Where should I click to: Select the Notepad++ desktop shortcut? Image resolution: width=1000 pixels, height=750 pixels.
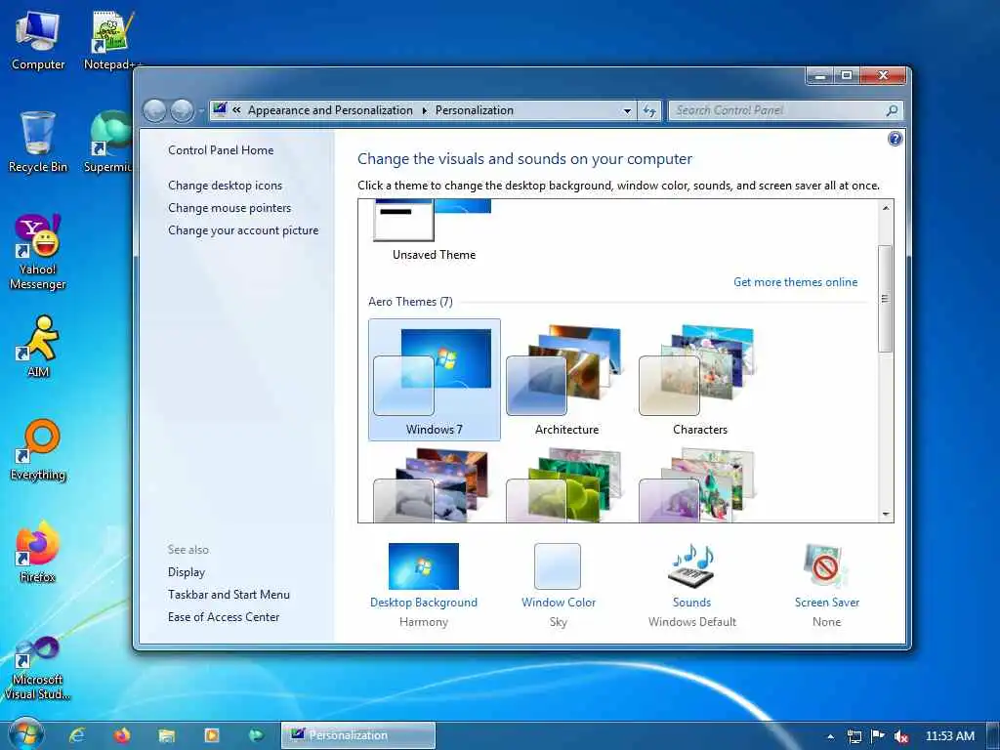click(x=111, y=40)
